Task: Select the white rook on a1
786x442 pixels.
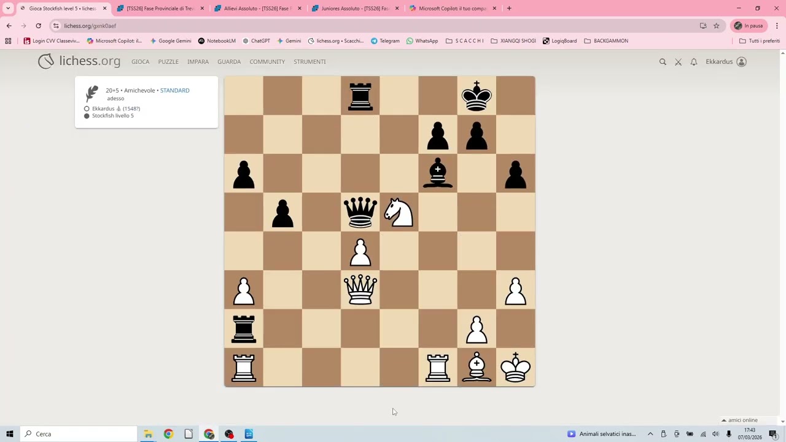Action: coord(244,367)
